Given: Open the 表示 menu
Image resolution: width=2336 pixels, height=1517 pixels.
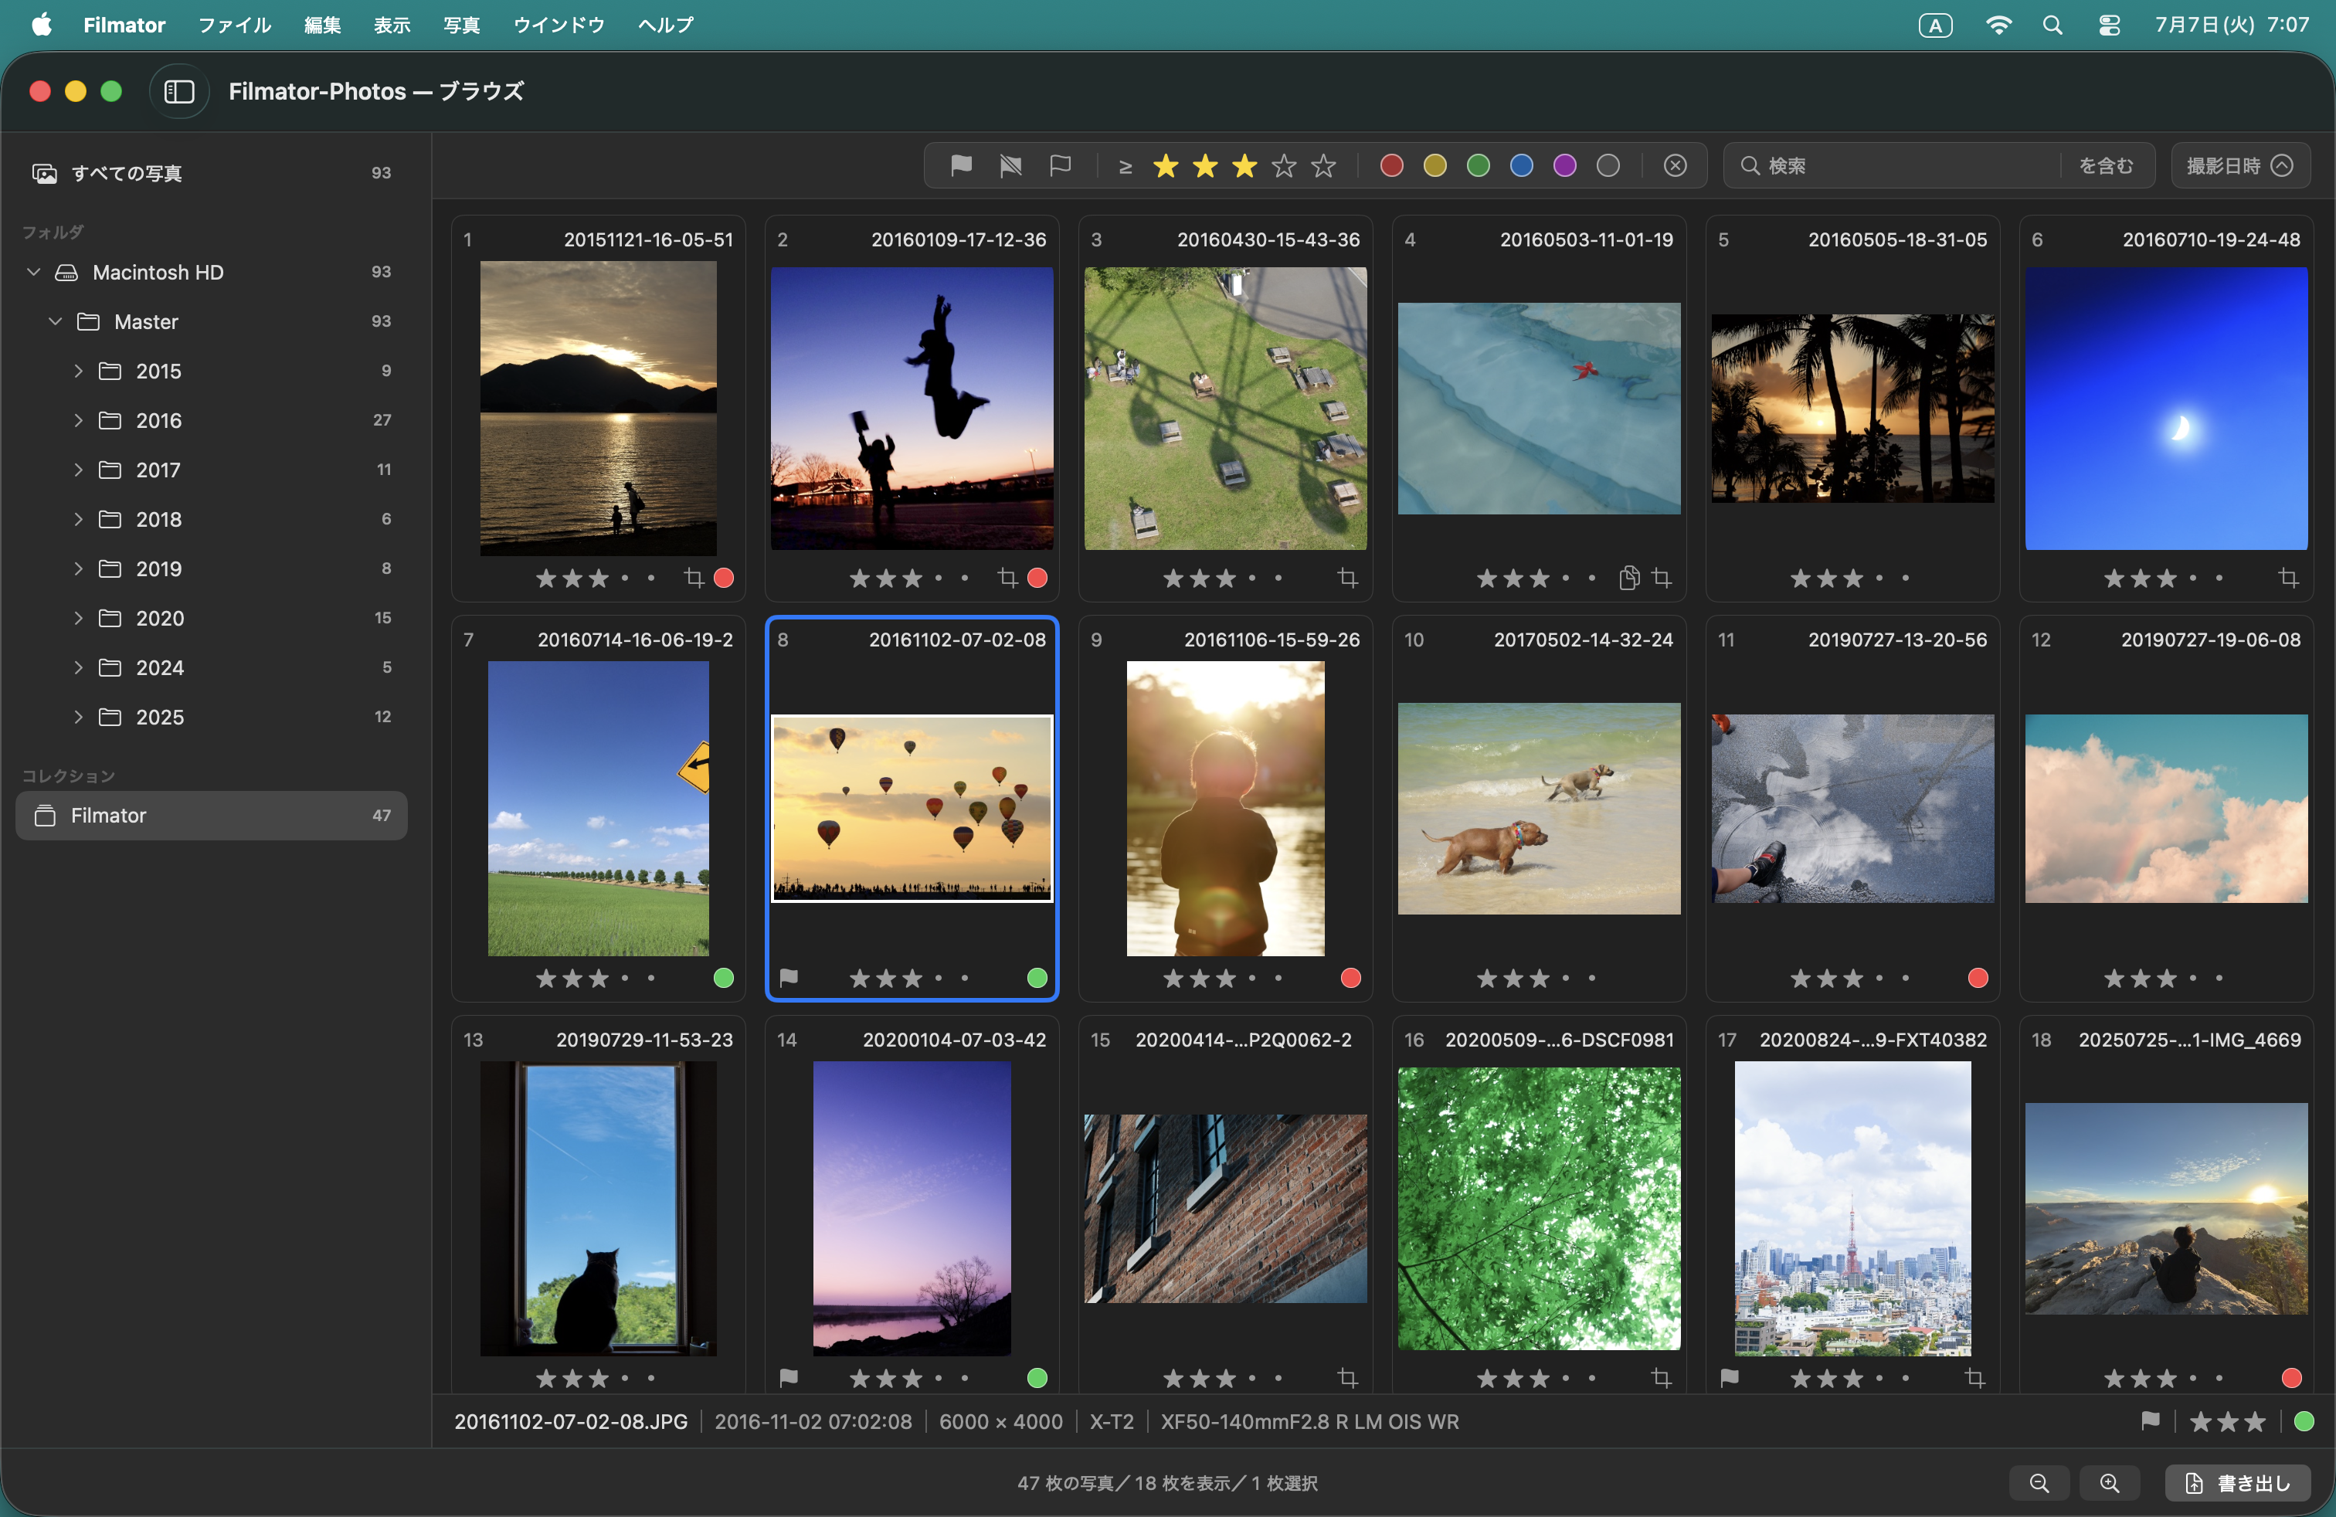Looking at the screenshot, I should coord(392,25).
